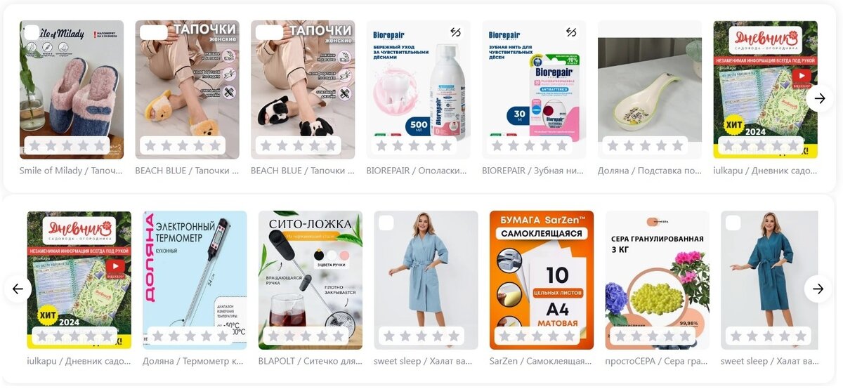Tick checkbox on light blue sweet sleep robe
The width and height of the screenshot is (843, 389).
pyautogui.click(x=386, y=223)
